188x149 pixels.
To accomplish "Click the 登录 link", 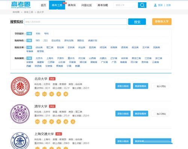I will (160, 5).
